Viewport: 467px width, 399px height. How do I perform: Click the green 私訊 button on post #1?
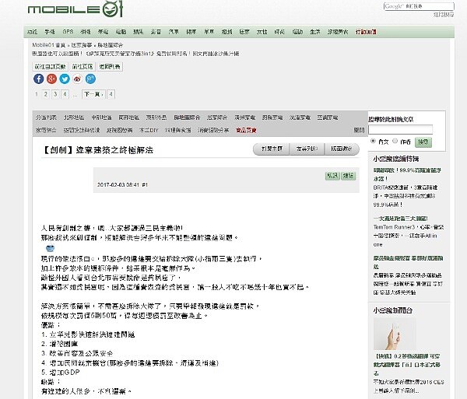coord(332,176)
